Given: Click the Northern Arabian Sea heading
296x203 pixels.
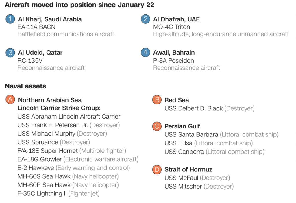Looking at the screenshot, I should tap(50, 100).
